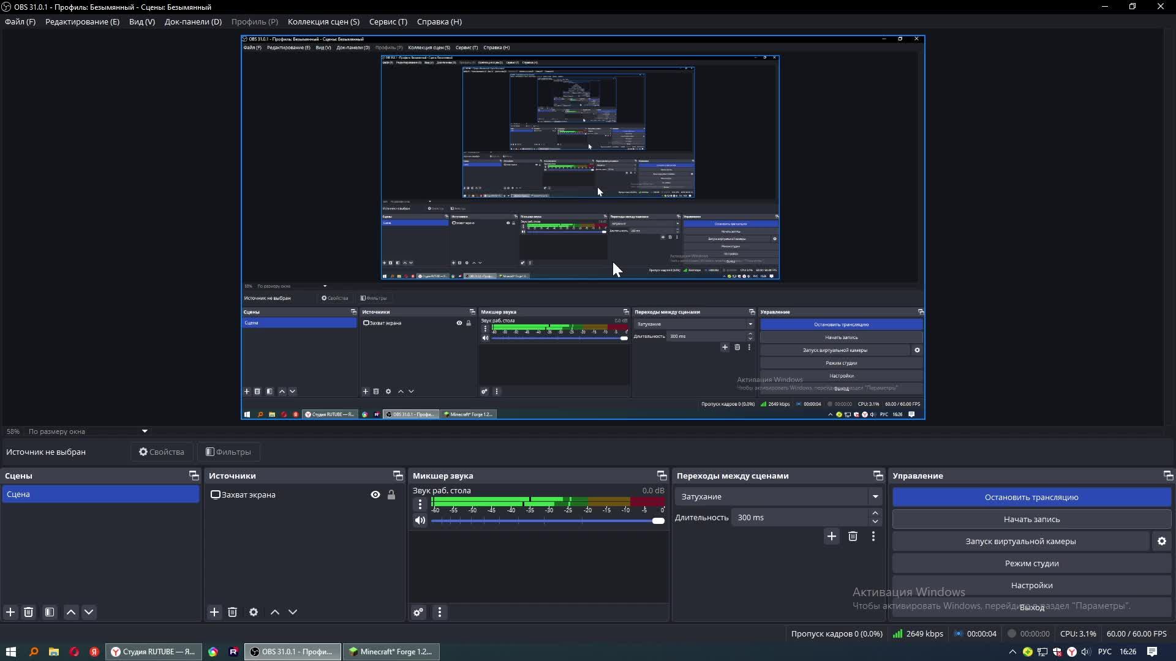1176x661 pixels.
Task: Open the Вид menu
Action: point(141,21)
